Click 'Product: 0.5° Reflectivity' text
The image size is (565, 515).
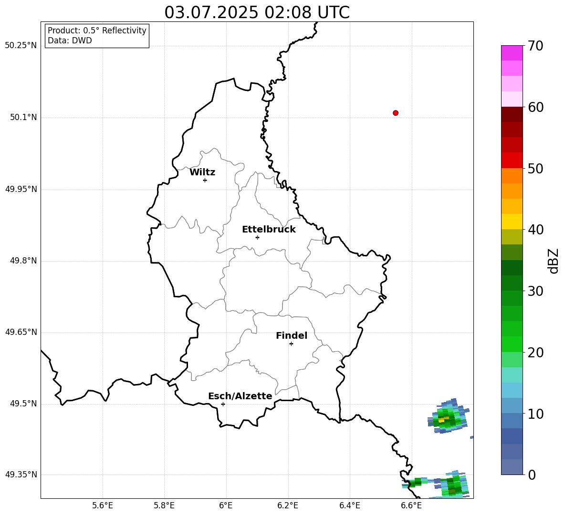tap(97, 30)
